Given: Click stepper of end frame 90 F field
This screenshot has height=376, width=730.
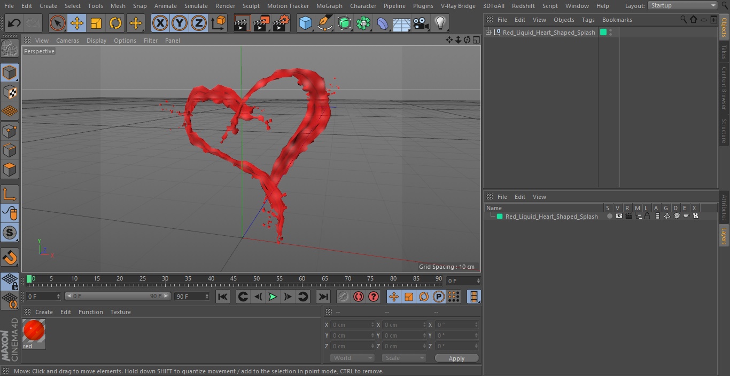Looking at the screenshot, I should [x=207, y=296].
